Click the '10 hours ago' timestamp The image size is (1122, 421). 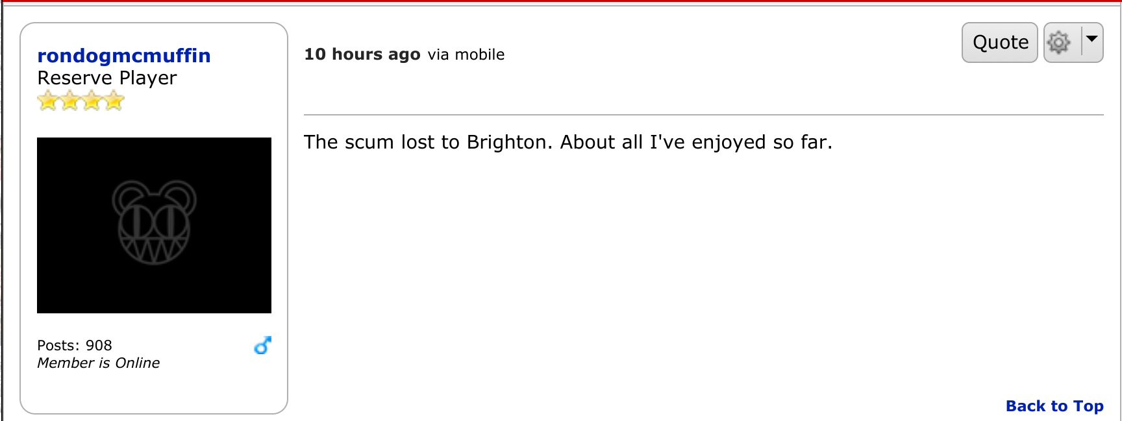click(x=362, y=54)
